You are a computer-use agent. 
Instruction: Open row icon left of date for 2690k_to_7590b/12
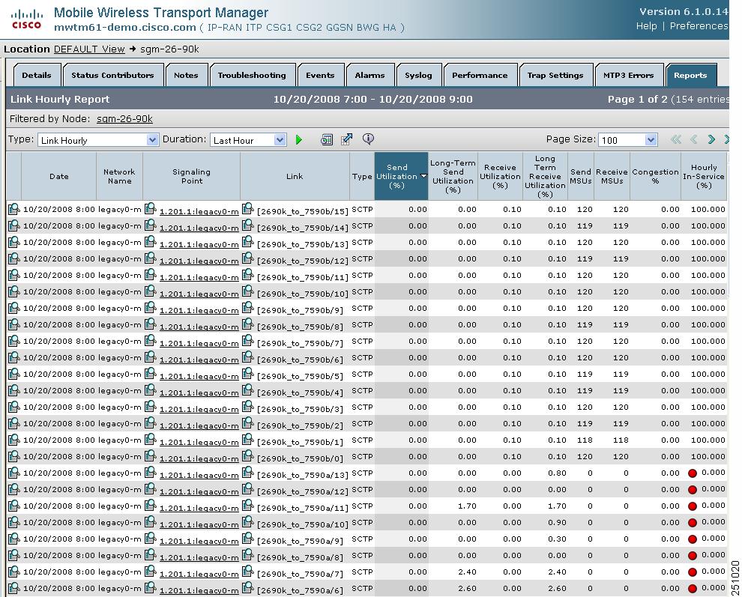pos(13,258)
